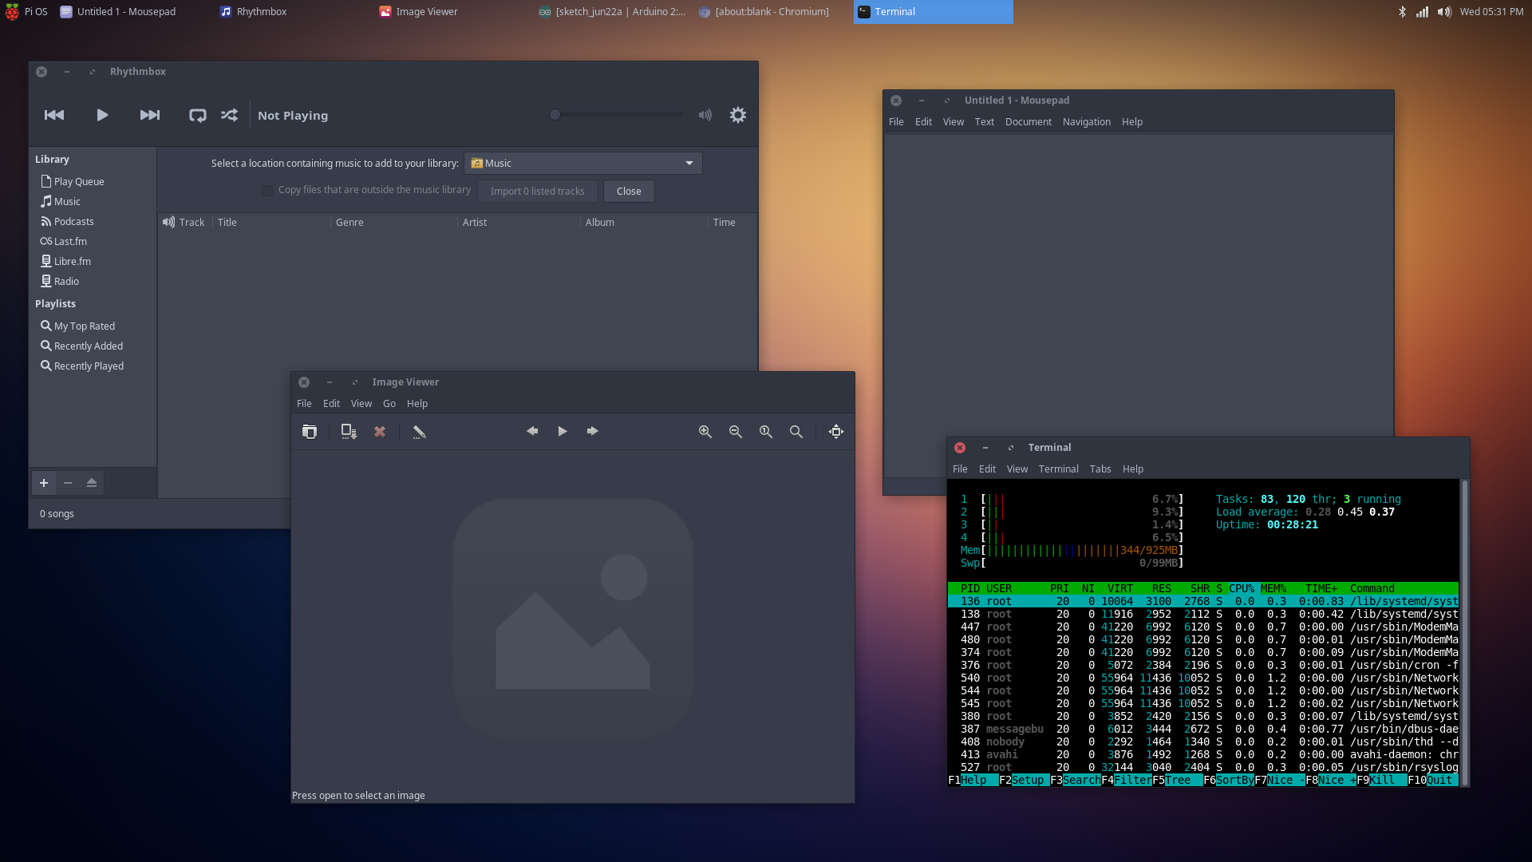Sort by the Title column header
The width and height of the screenshot is (1532, 862).
click(x=271, y=222)
